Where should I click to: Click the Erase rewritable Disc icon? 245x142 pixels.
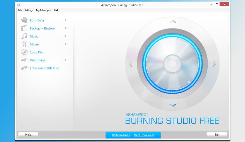24,68
